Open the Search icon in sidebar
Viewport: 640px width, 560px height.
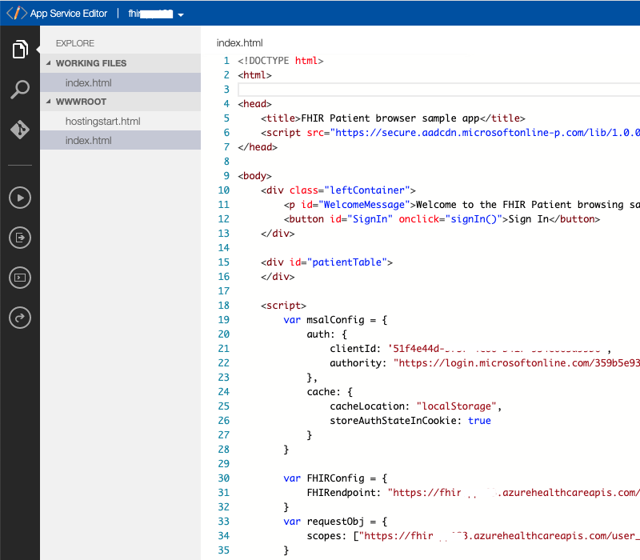tap(20, 90)
